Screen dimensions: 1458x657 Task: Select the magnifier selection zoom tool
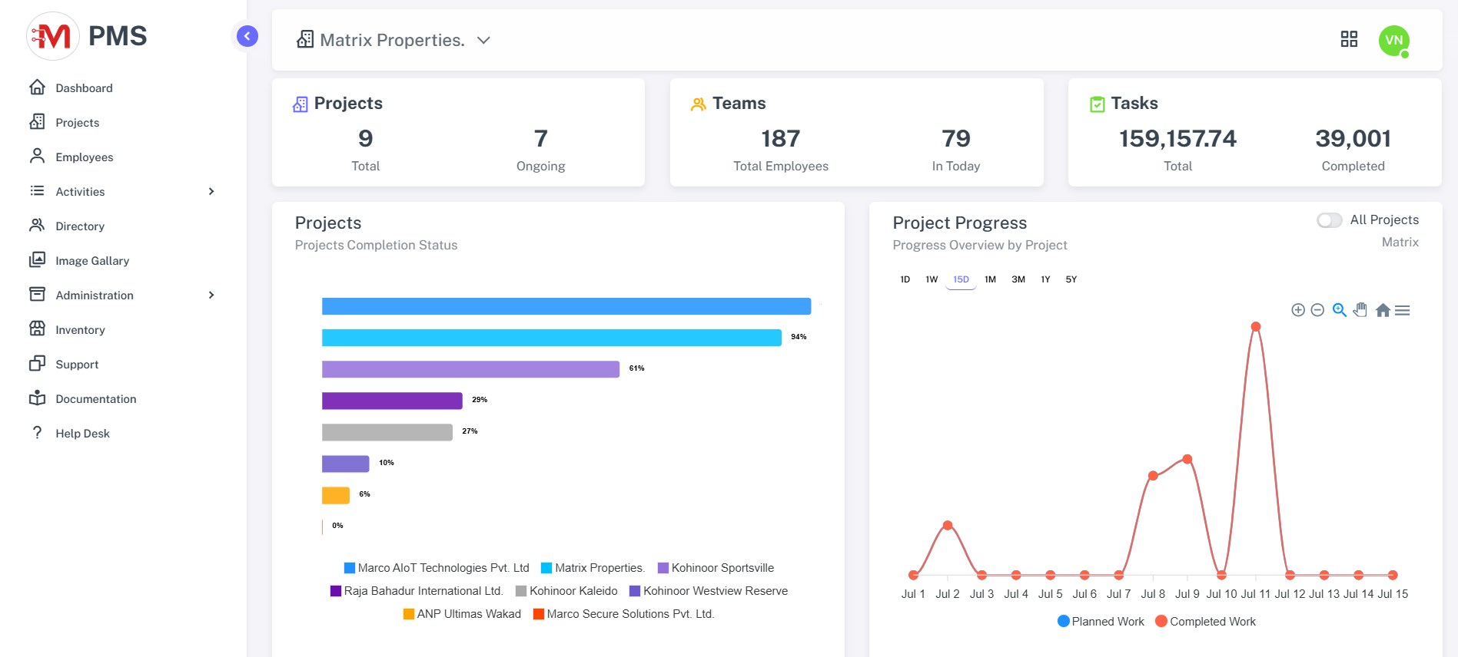[1339, 310]
